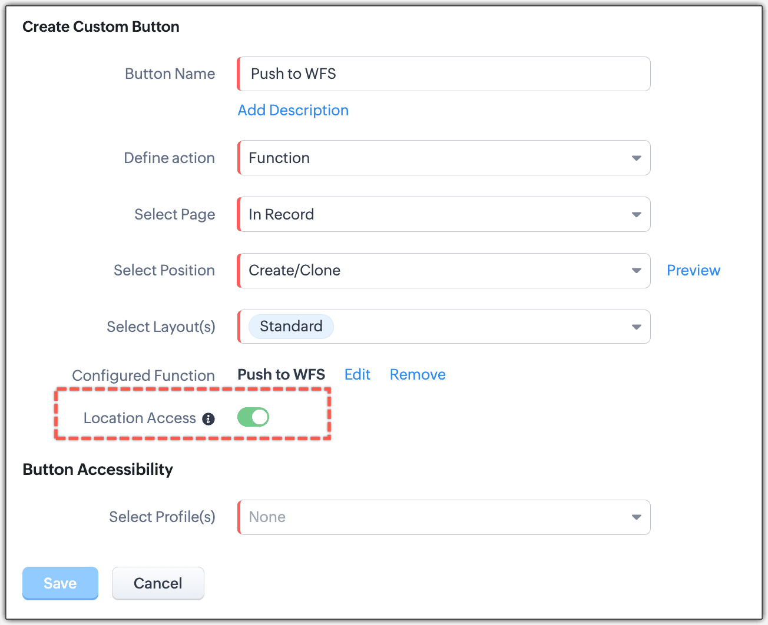
Task: Expand the In Record page dropdown
Action: pos(436,215)
